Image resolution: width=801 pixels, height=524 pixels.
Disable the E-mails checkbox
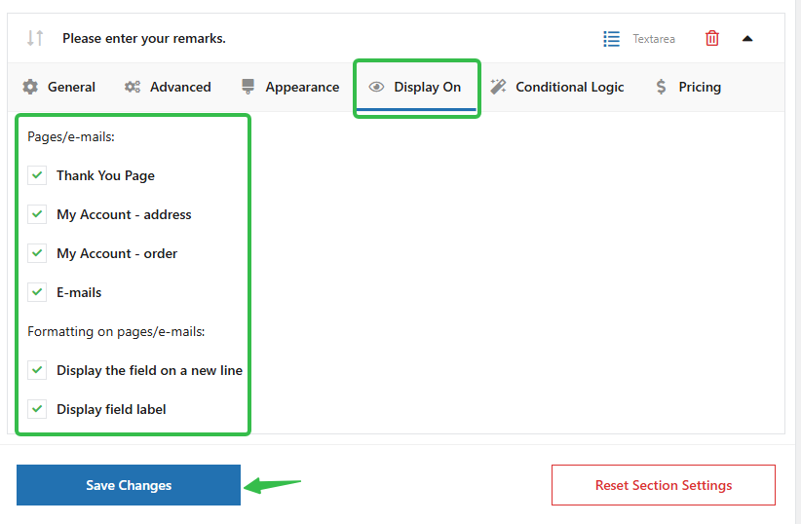pos(37,292)
